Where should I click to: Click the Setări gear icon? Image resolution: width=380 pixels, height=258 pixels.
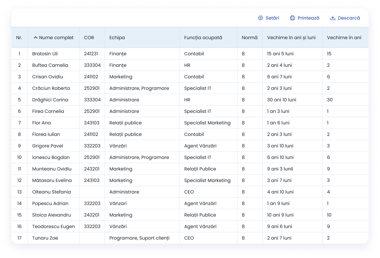tap(261, 18)
